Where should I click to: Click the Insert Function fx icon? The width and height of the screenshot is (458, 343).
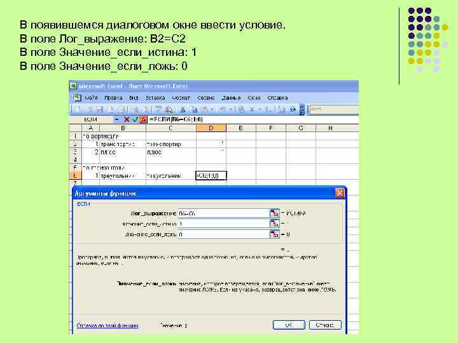(x=143, y=119)
